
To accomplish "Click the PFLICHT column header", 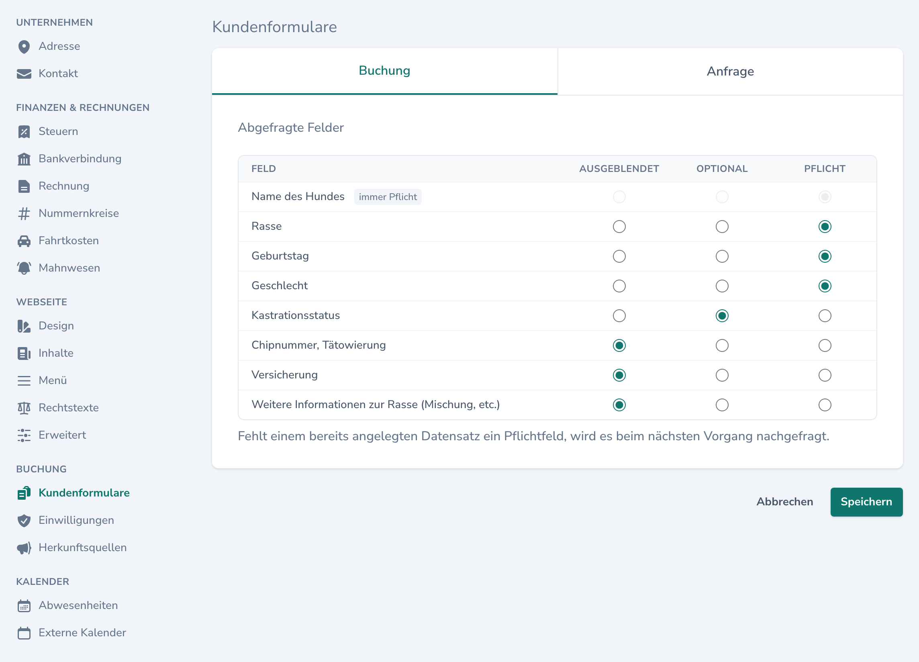I will (825, 169).
